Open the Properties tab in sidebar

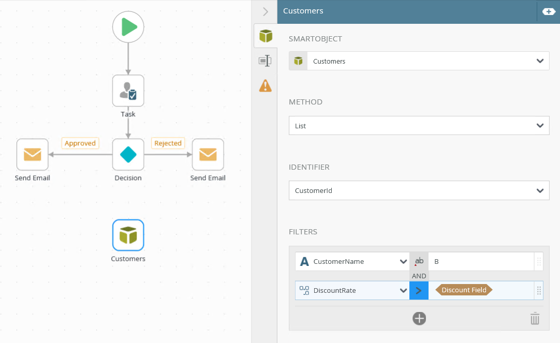click(265, 61)
